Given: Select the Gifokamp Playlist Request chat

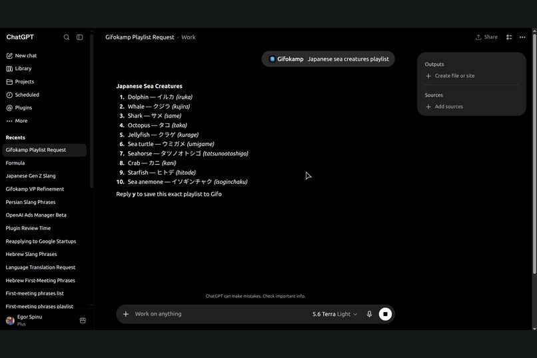Looking at the screenshot, I should click(x=45, y=150).
